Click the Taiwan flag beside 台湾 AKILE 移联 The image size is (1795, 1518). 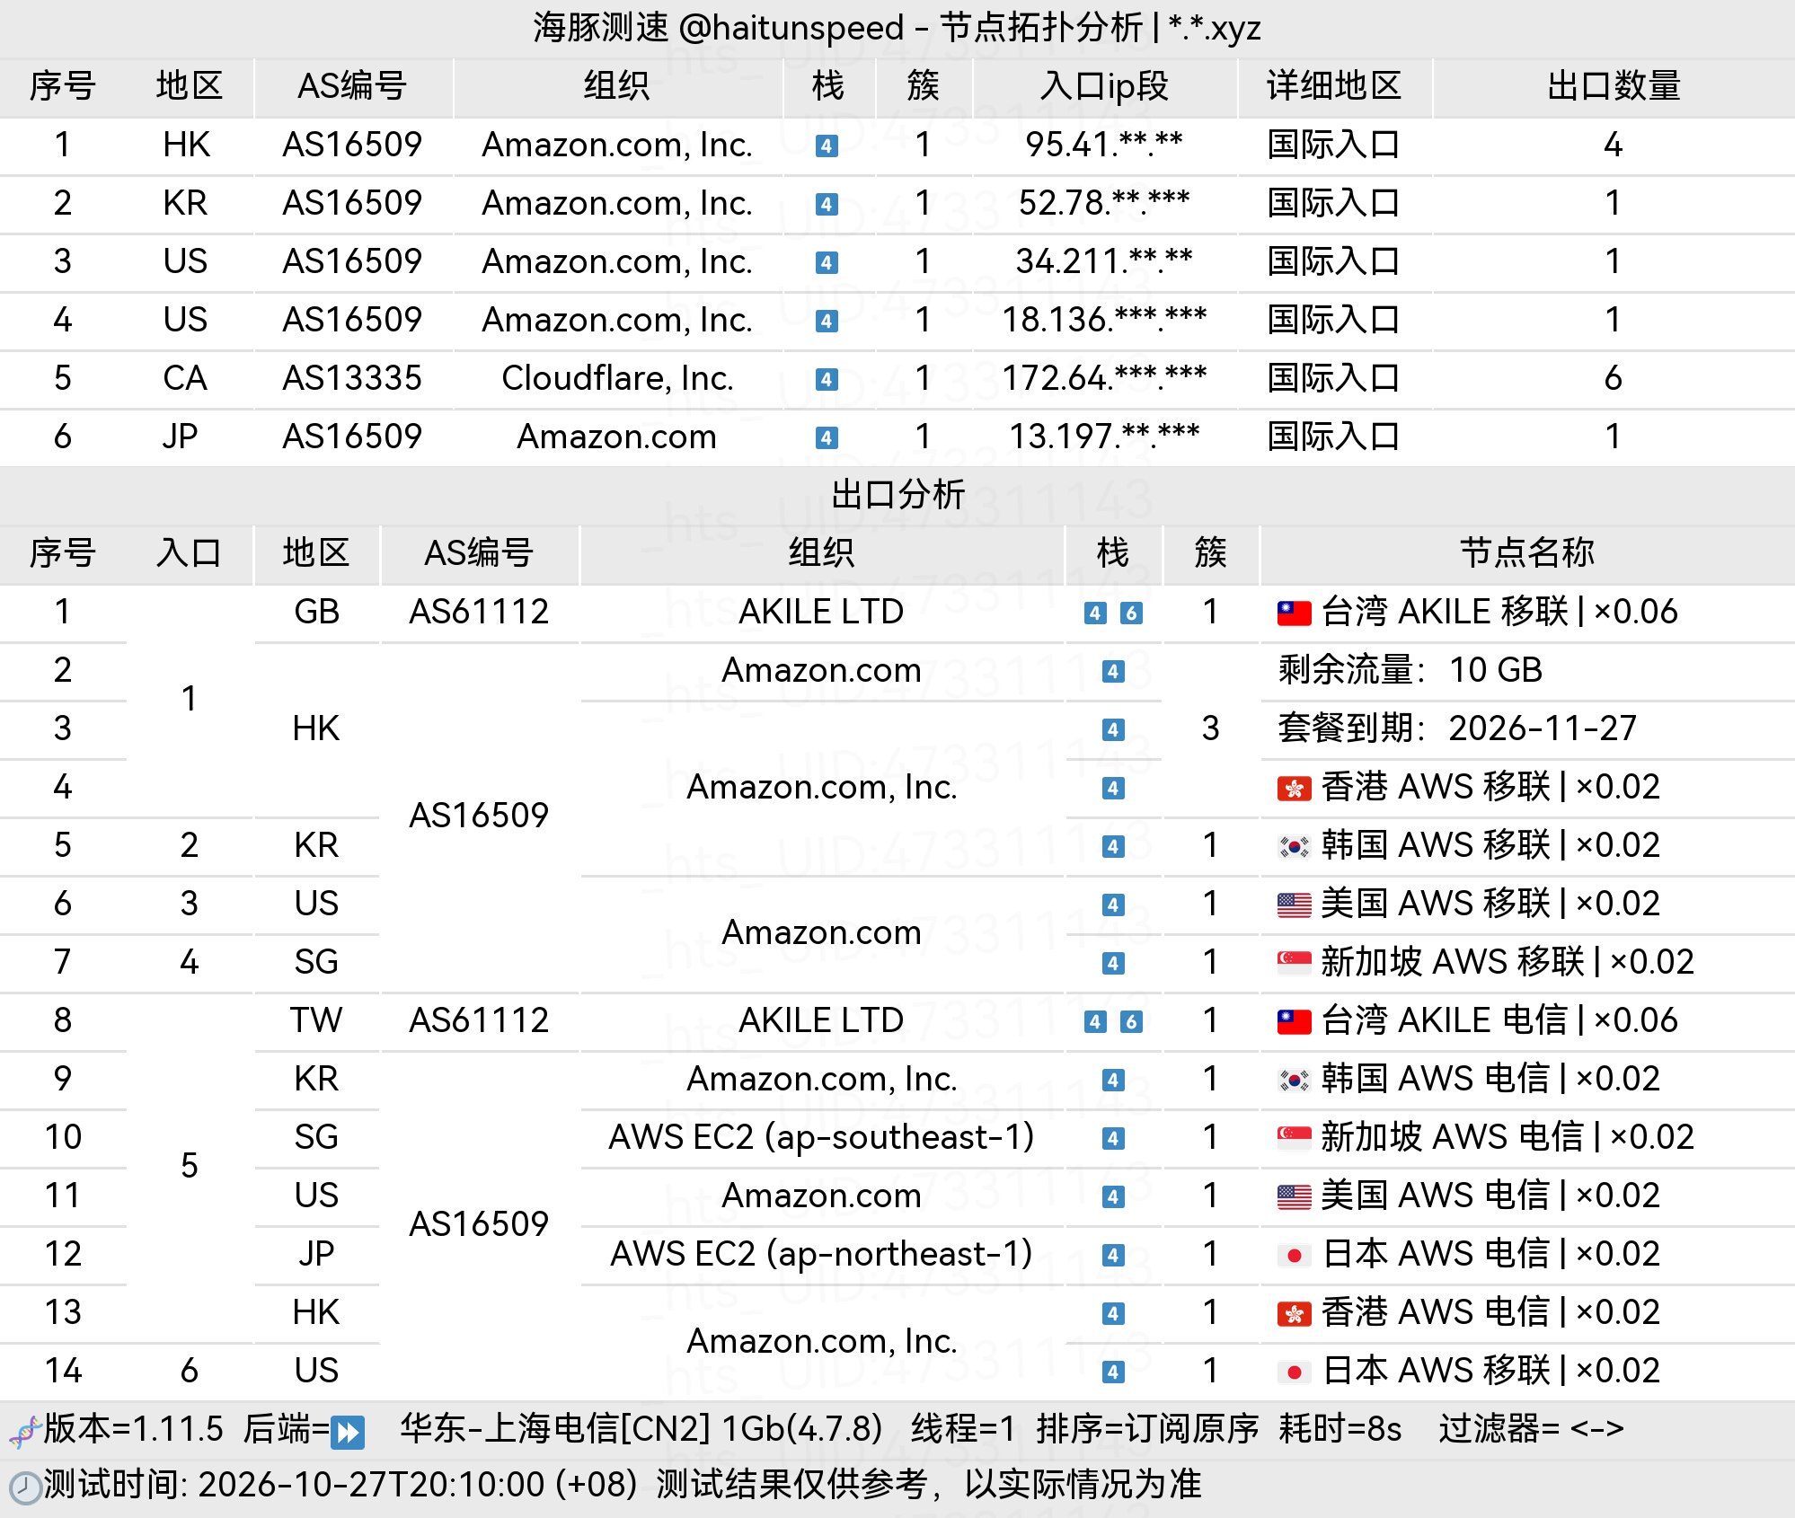[x=1294, y=613]
